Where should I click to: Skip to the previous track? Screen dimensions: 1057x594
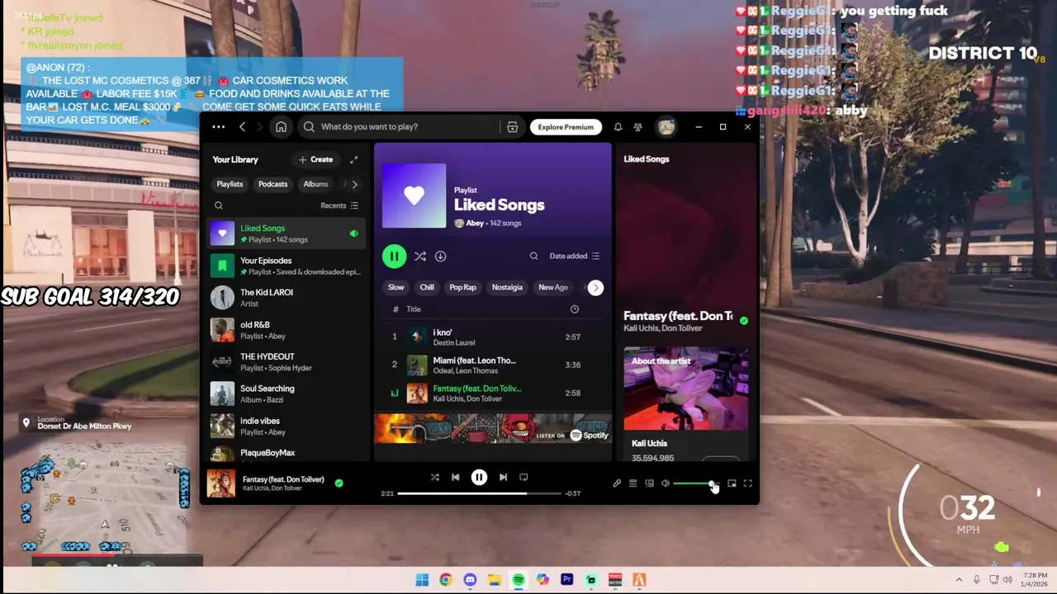[455, 477]
